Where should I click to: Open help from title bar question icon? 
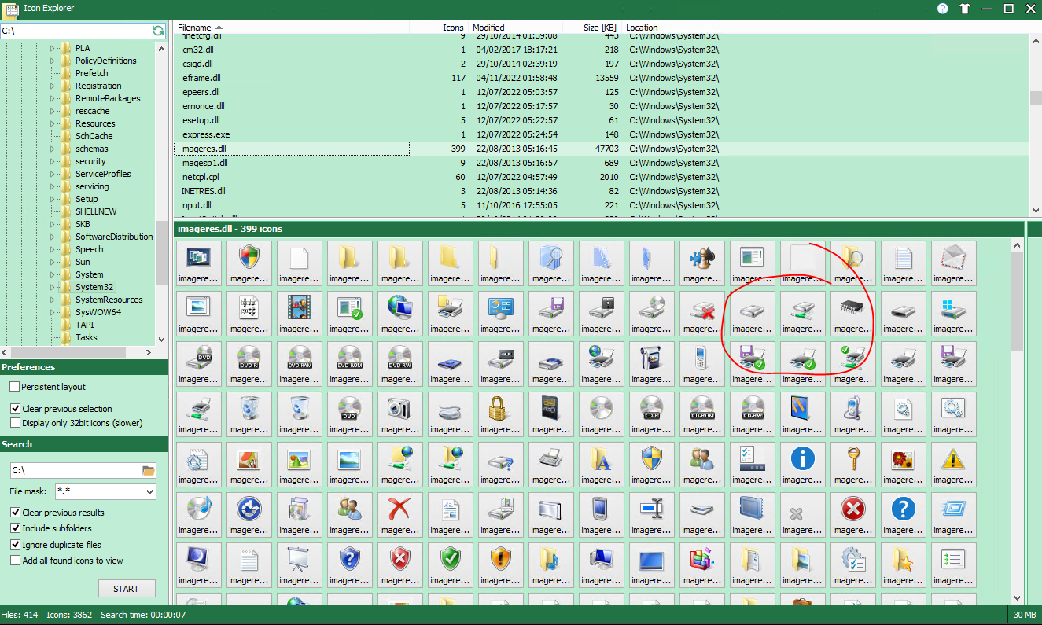point(943,9)
